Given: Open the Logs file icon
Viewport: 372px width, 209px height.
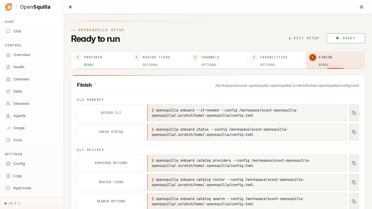Looking at the screenshot, I should tap(8, 176).
